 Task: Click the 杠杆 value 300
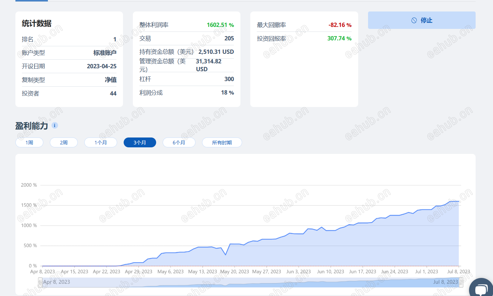229,79
